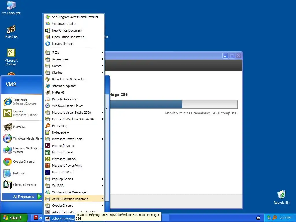This screenshot has width=296, height=222.
Task: Expand the 7-Zip submenu arrow
Action: [103, 53]
